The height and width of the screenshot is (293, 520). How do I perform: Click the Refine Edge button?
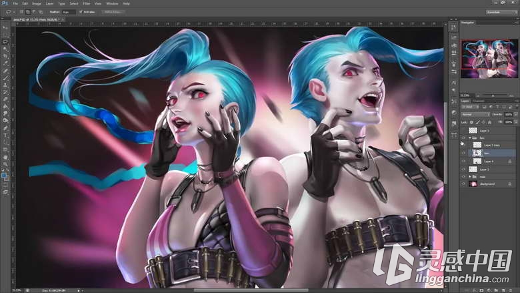tap(113, 12)
